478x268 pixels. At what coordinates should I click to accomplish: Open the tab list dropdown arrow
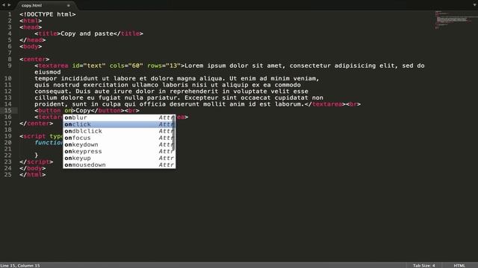pos(475,5)
